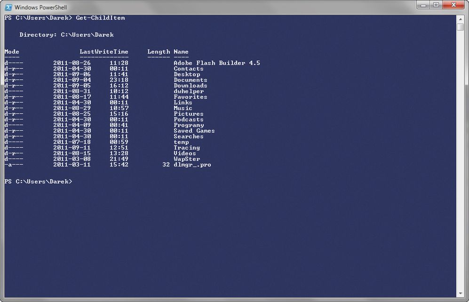The width and height of the screenshot is (469, 302).
Task: Click the Videos folder name
Action: point(185,153)
